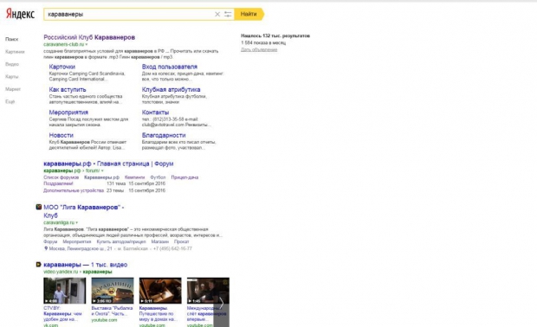Click the Яндекс logo
This screenshot has width=537, height=327.
tap(20, 14)
